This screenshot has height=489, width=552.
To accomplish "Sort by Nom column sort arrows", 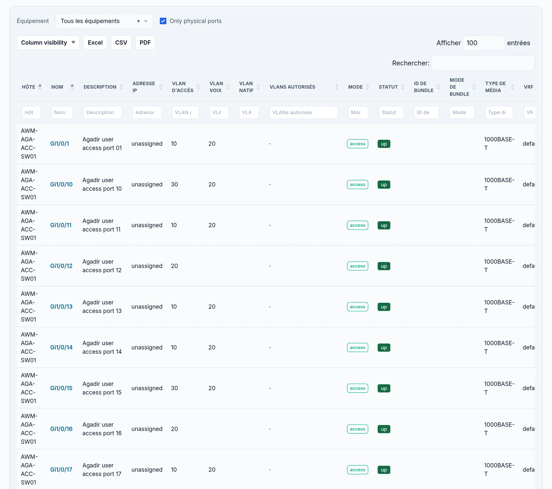I will pos(72,87).
